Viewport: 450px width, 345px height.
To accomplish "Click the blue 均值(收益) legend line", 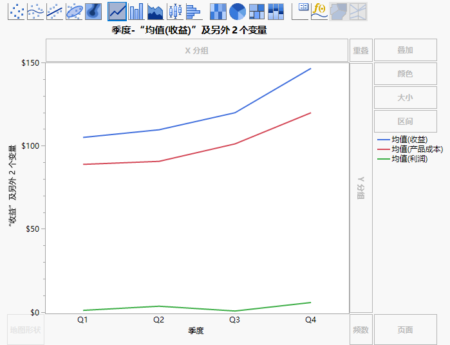I will [x=384, y=140].
